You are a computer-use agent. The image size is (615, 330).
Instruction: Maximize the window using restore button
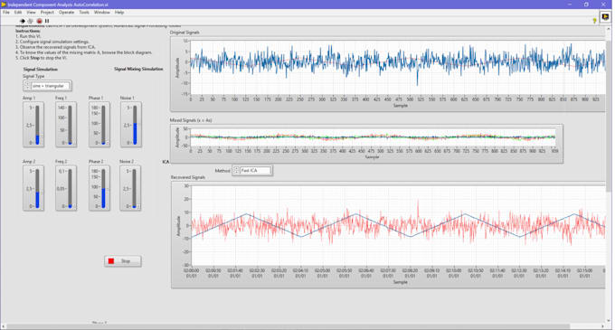[586, 5]
